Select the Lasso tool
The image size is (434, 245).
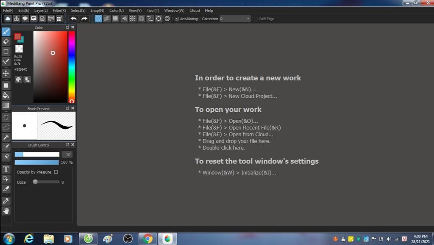click(6, 127)
